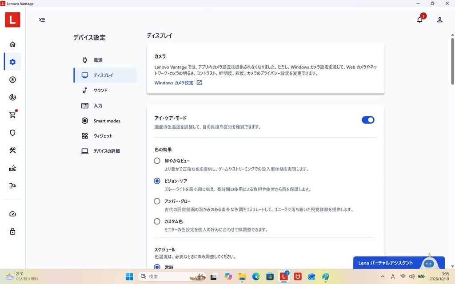
Task: Open the weather widget showing 21°C
Action: point(22,276)
